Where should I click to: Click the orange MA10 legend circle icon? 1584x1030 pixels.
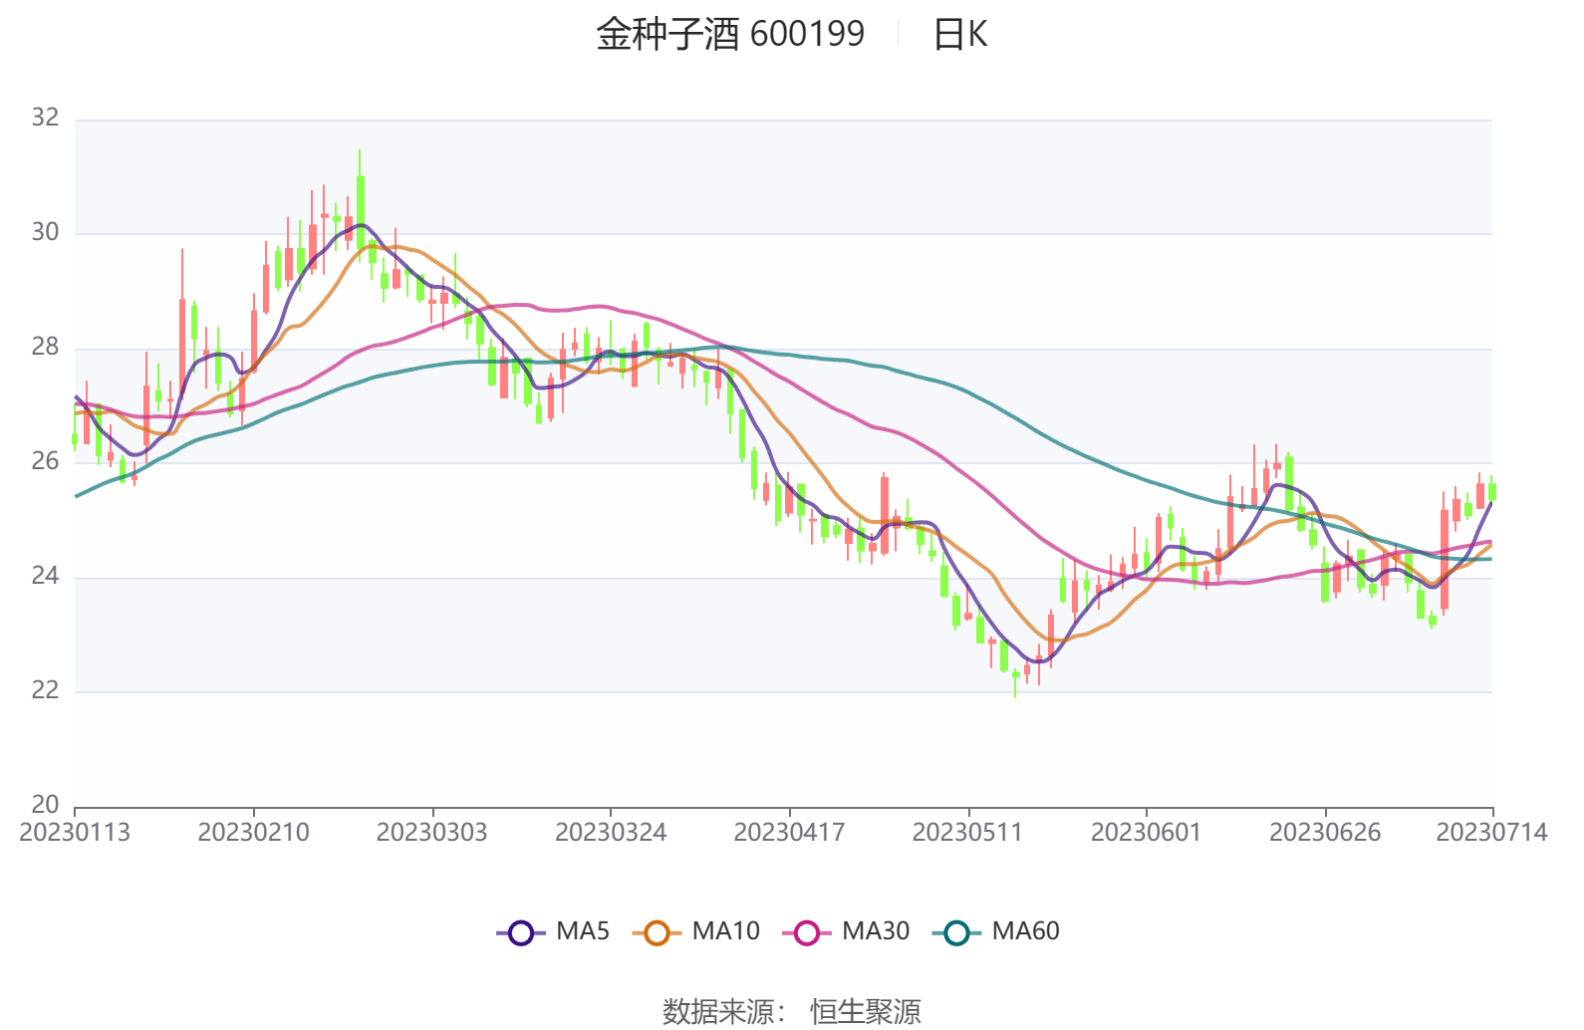point(657,932)
